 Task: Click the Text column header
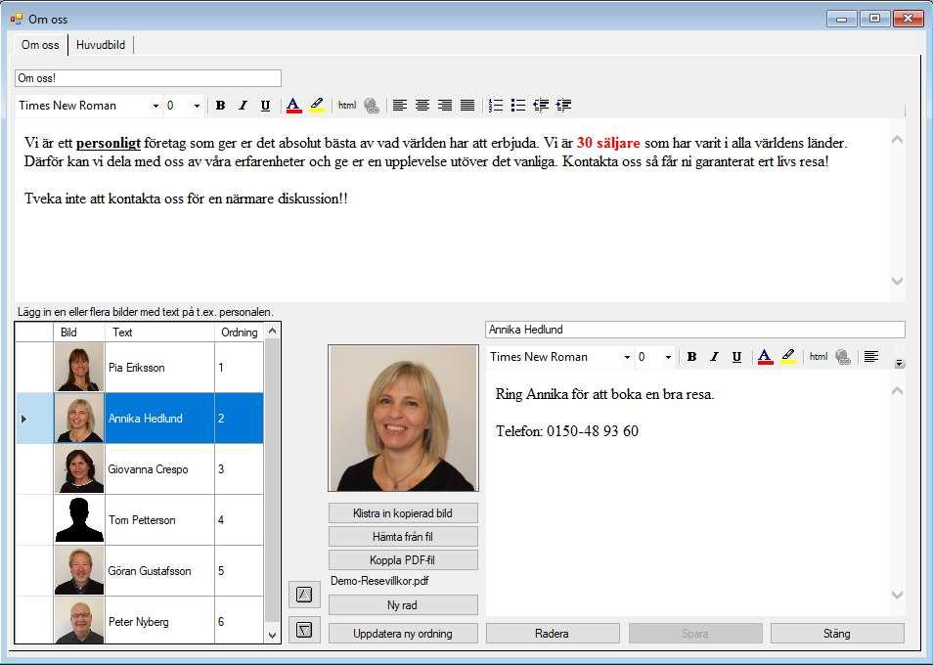[159, 332]
